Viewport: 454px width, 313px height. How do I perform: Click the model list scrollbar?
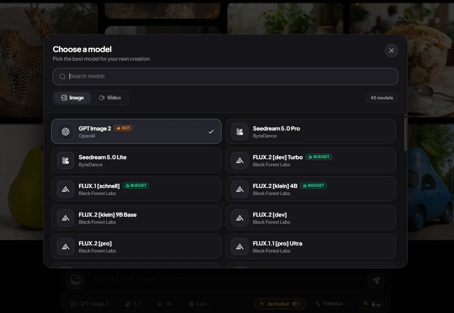(x=405, y=134)
